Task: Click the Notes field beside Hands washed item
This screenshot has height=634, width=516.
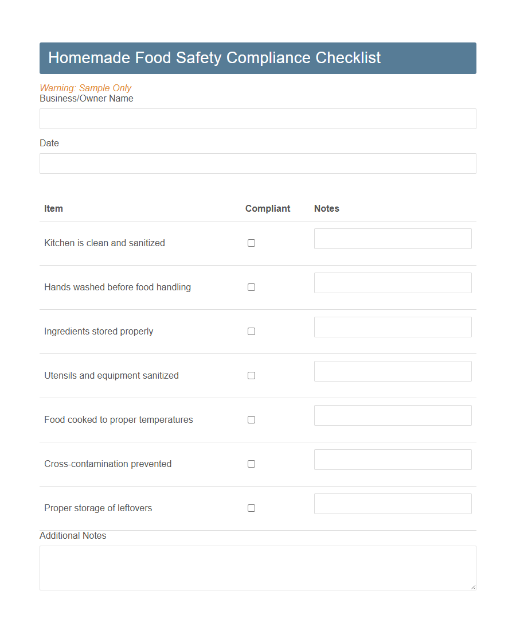Action: tap(393, 283)
